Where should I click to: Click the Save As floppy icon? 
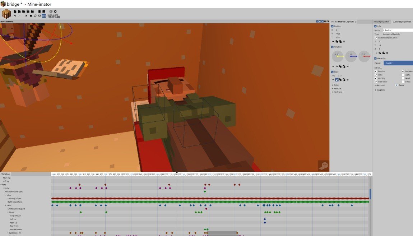pos(32,11)
